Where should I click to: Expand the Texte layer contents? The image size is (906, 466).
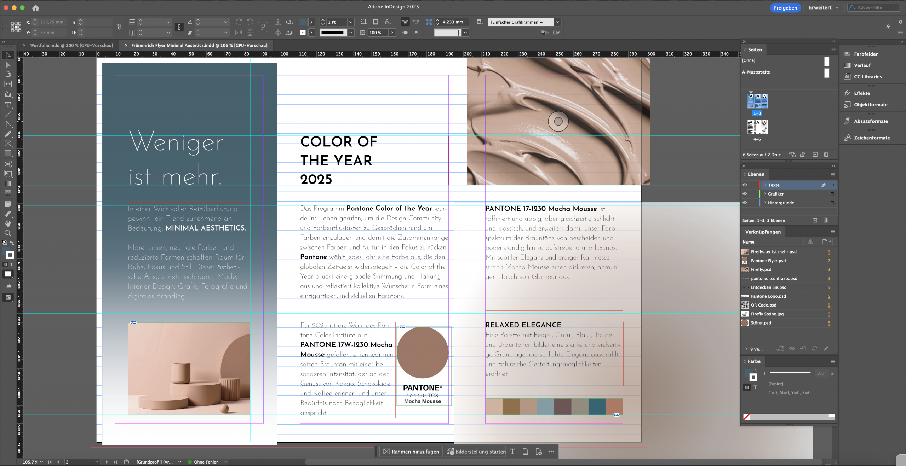765,185
